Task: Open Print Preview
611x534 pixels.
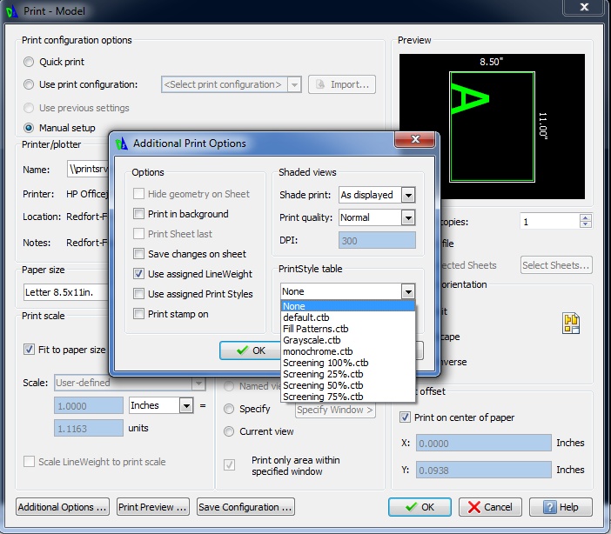Action: (153, 507)
